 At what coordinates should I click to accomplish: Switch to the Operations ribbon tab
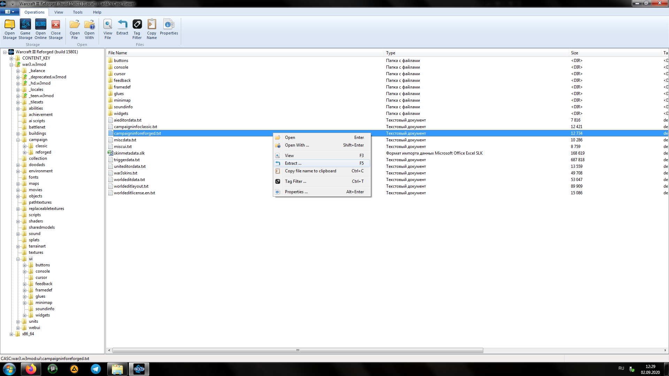click(x=34, y=12)
